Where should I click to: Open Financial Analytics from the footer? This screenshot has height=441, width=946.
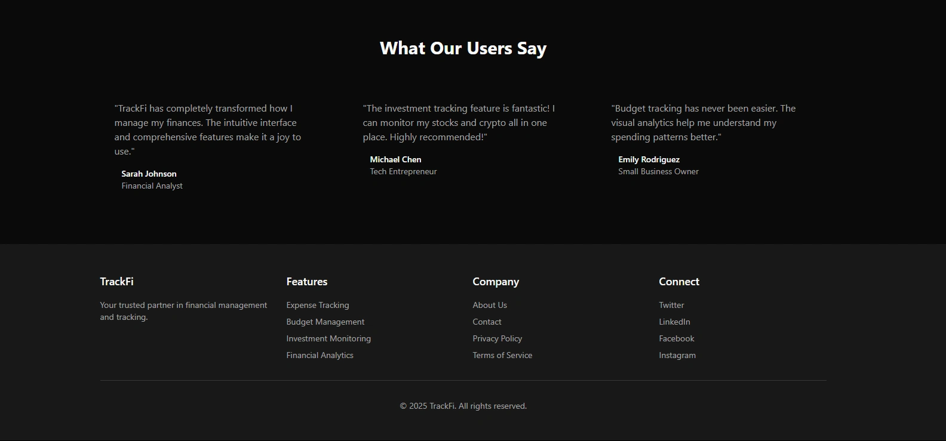[x=320, y=355]
